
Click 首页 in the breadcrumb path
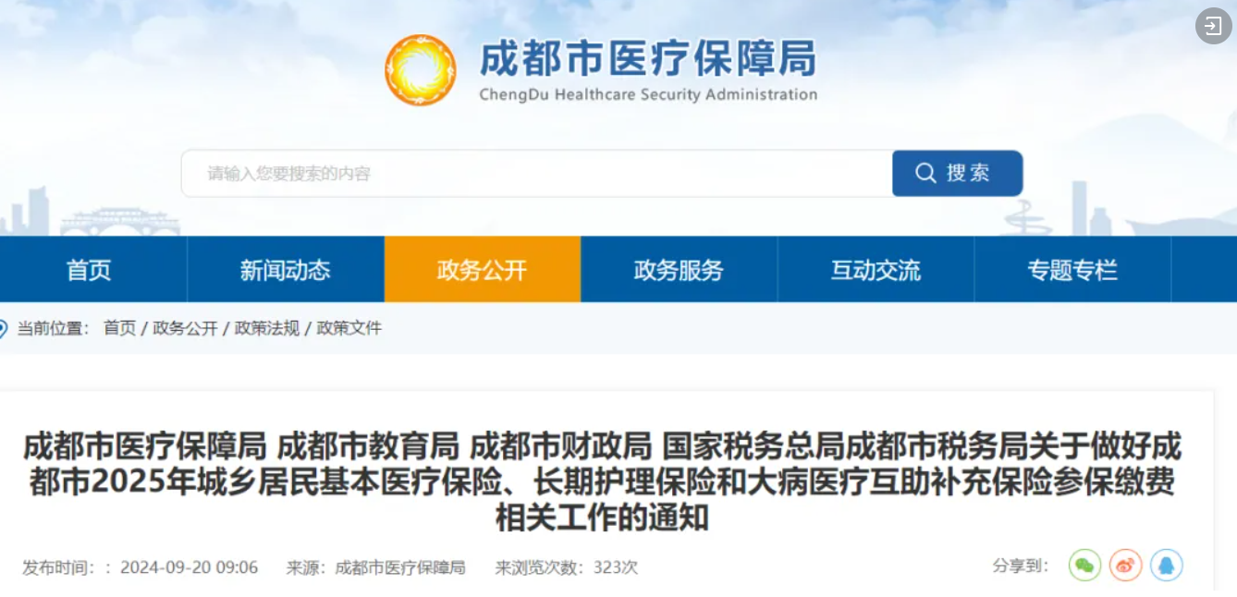[119, 328]
